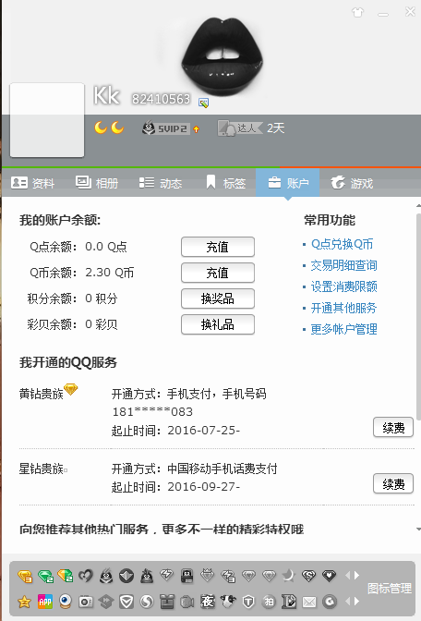Click the yellow diamond icon beside 黄钻贵族
This screenshot has height=621, width=421.
click(x=71, y=389)
